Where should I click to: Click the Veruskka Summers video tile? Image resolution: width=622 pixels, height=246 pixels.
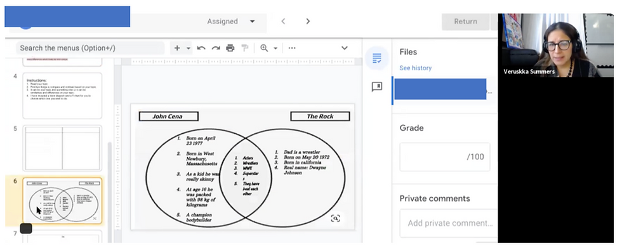tap(555, 45)
